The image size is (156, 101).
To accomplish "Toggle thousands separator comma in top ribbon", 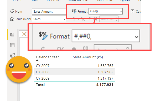I will 90,19.
